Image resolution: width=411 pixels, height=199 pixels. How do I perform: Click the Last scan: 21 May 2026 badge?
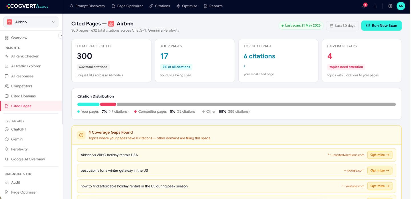(301, 26)
